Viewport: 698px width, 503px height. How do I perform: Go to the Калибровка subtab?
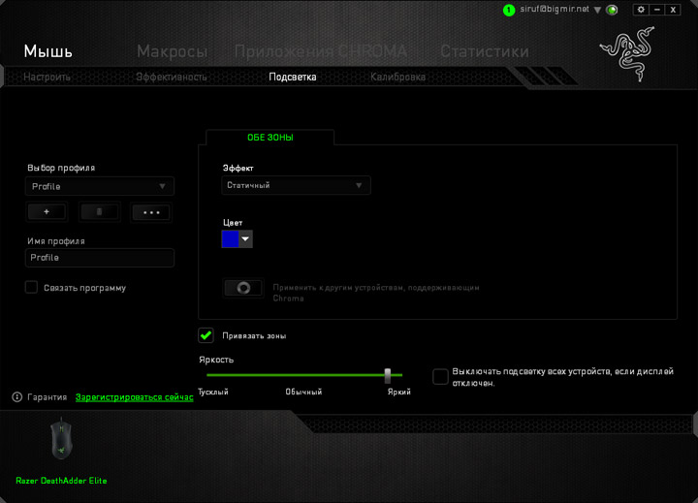click(x=398, y=77)
